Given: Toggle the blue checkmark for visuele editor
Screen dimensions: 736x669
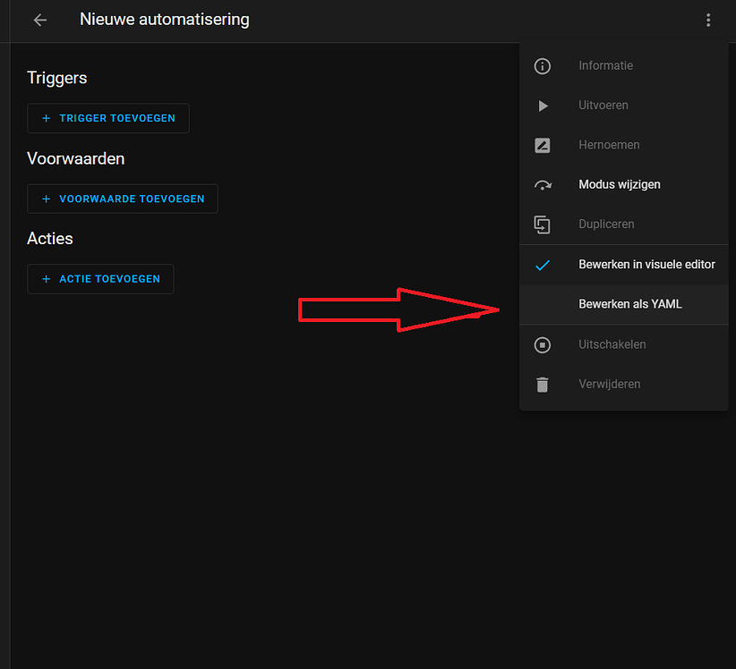Looking at the screenshot, I should 542,265.
